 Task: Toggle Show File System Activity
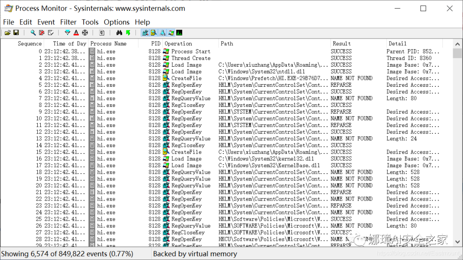tap(153, 32)
